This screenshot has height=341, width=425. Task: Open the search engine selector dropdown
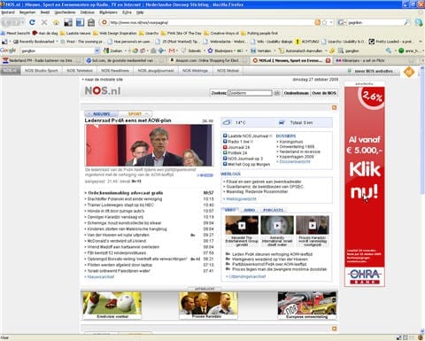click(341, 22)
